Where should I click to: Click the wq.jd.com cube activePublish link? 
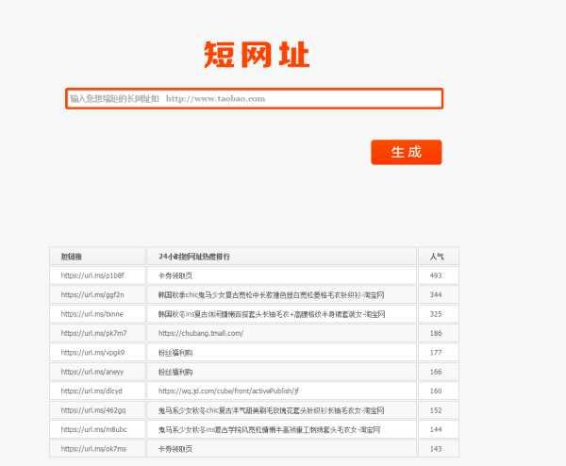pyautogui.click(x=228, y=391)
